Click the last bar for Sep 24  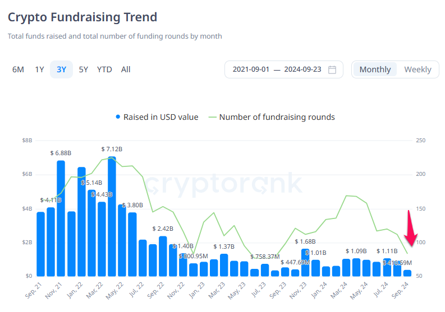point(407,273)
